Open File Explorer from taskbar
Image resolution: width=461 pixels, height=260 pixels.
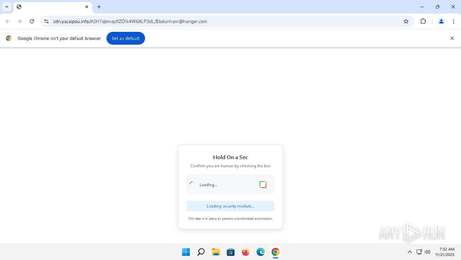tap(216, 252)
